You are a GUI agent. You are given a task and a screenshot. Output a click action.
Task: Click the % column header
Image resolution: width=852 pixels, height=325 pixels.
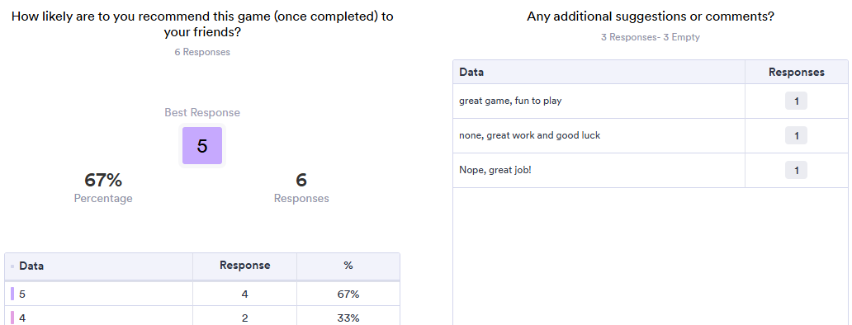pos(348,266)
